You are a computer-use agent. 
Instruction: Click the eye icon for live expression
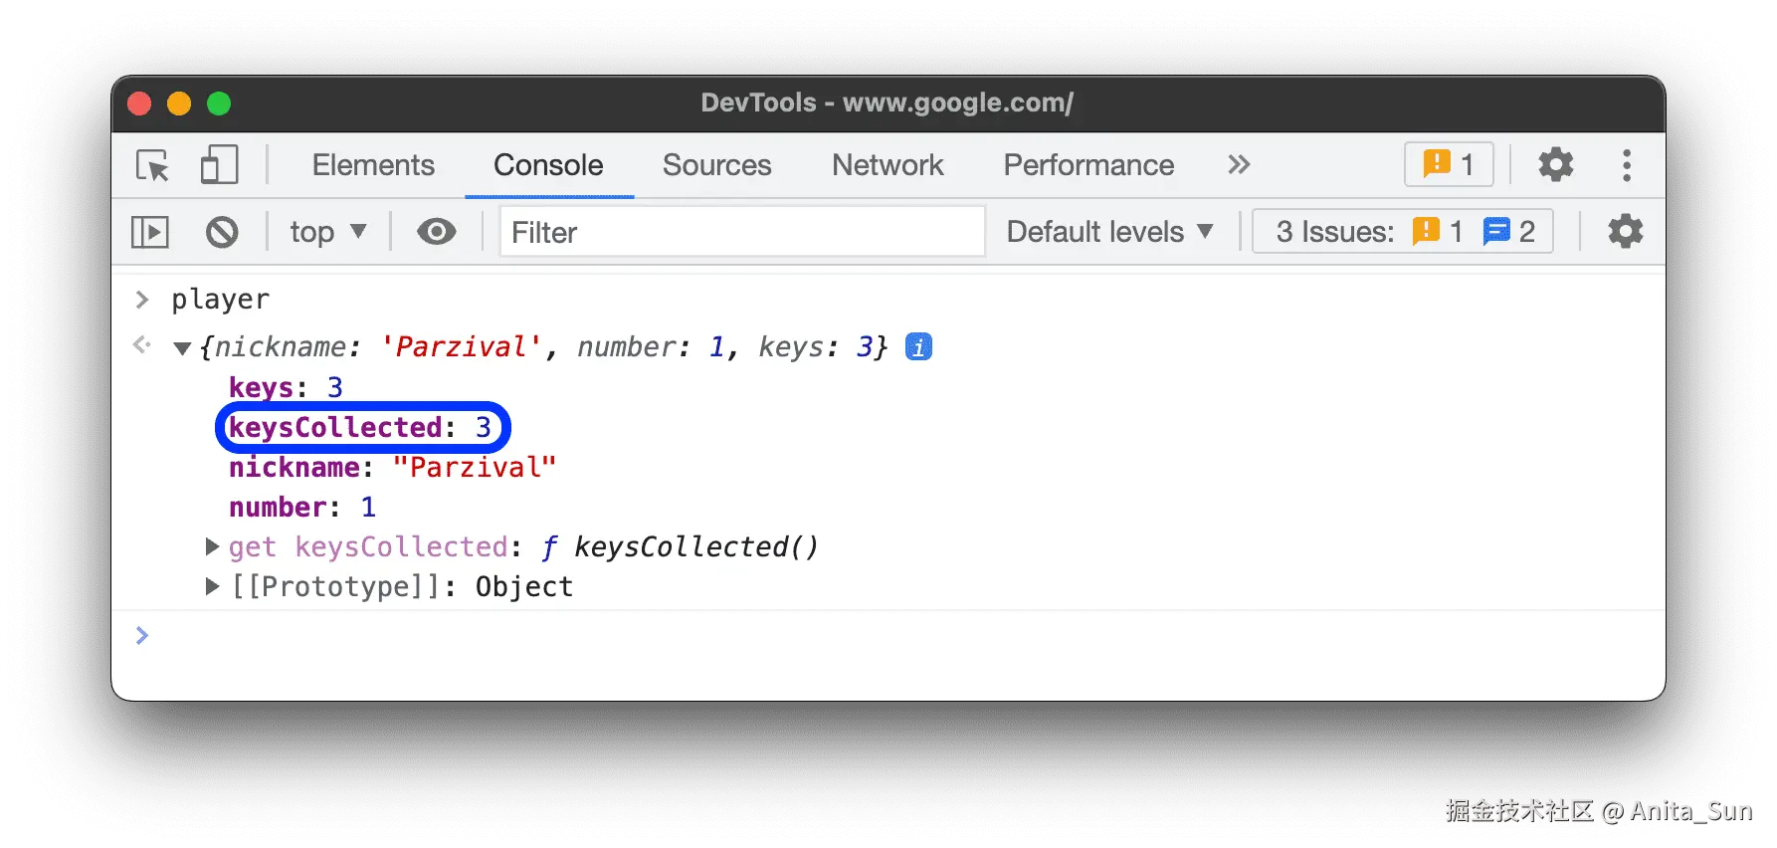(436, 233)
